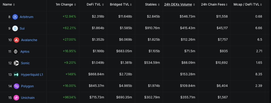
Task: Click the Sonic chain logo icon
Action: 16,63
